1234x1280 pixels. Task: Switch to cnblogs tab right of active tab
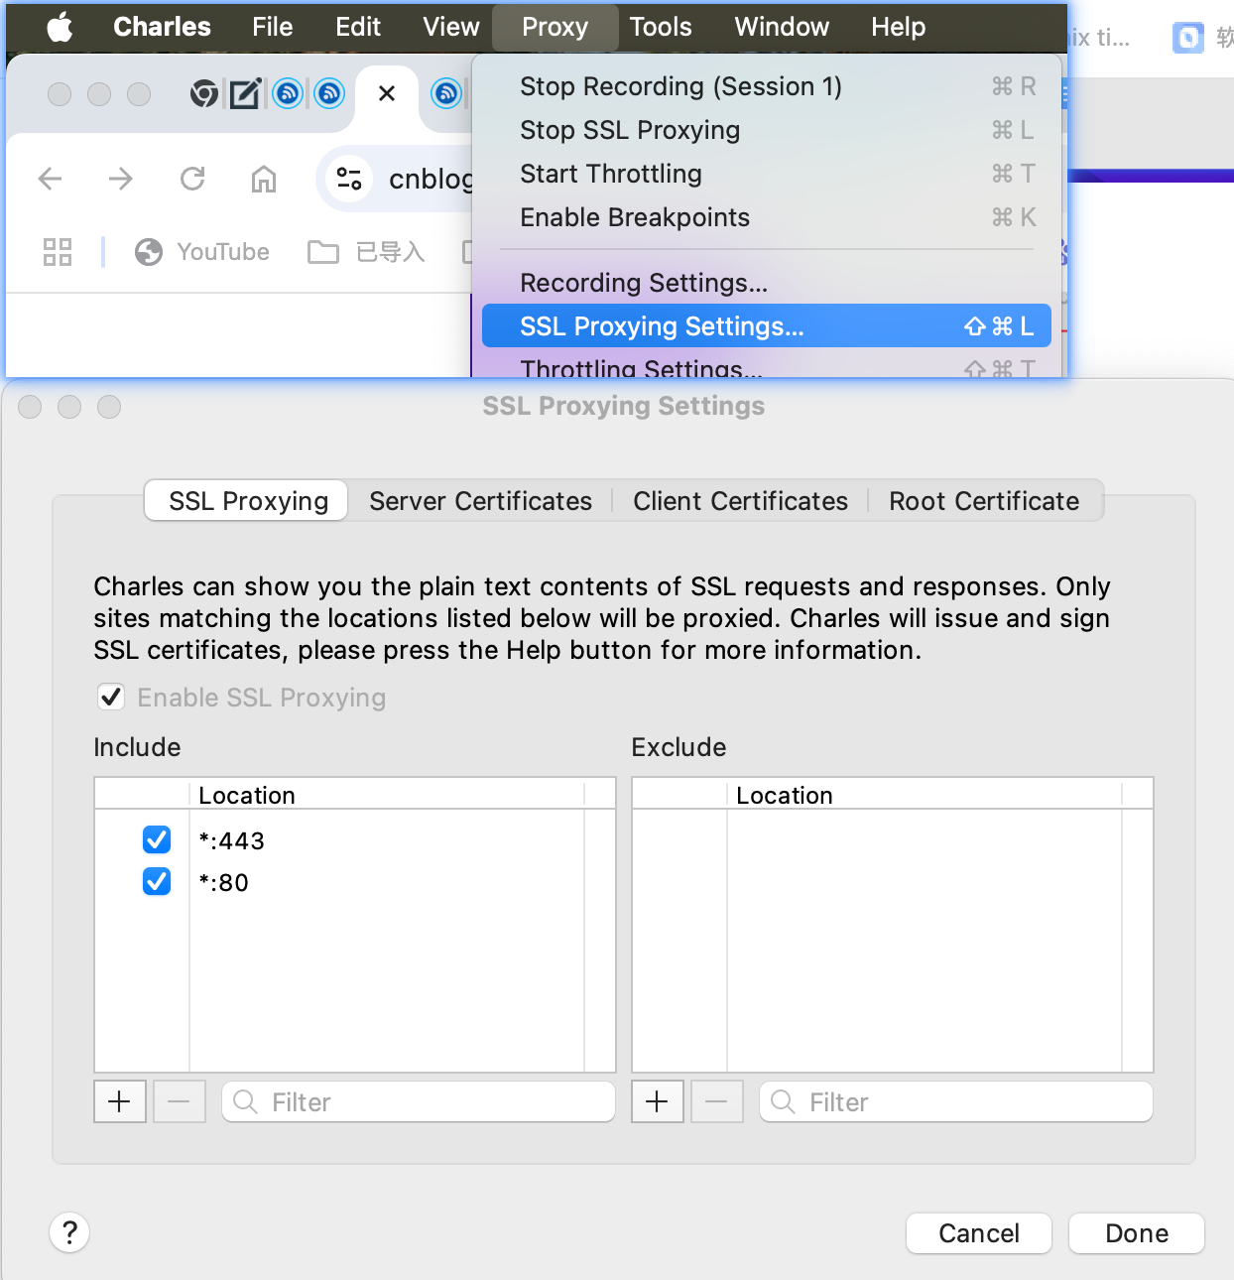[447, 94]
